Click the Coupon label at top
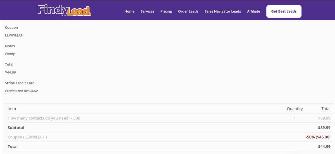 [11, 28]
